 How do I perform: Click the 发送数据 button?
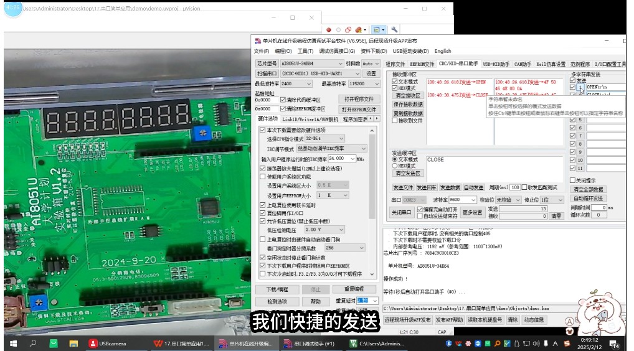[x=450, y=187]
